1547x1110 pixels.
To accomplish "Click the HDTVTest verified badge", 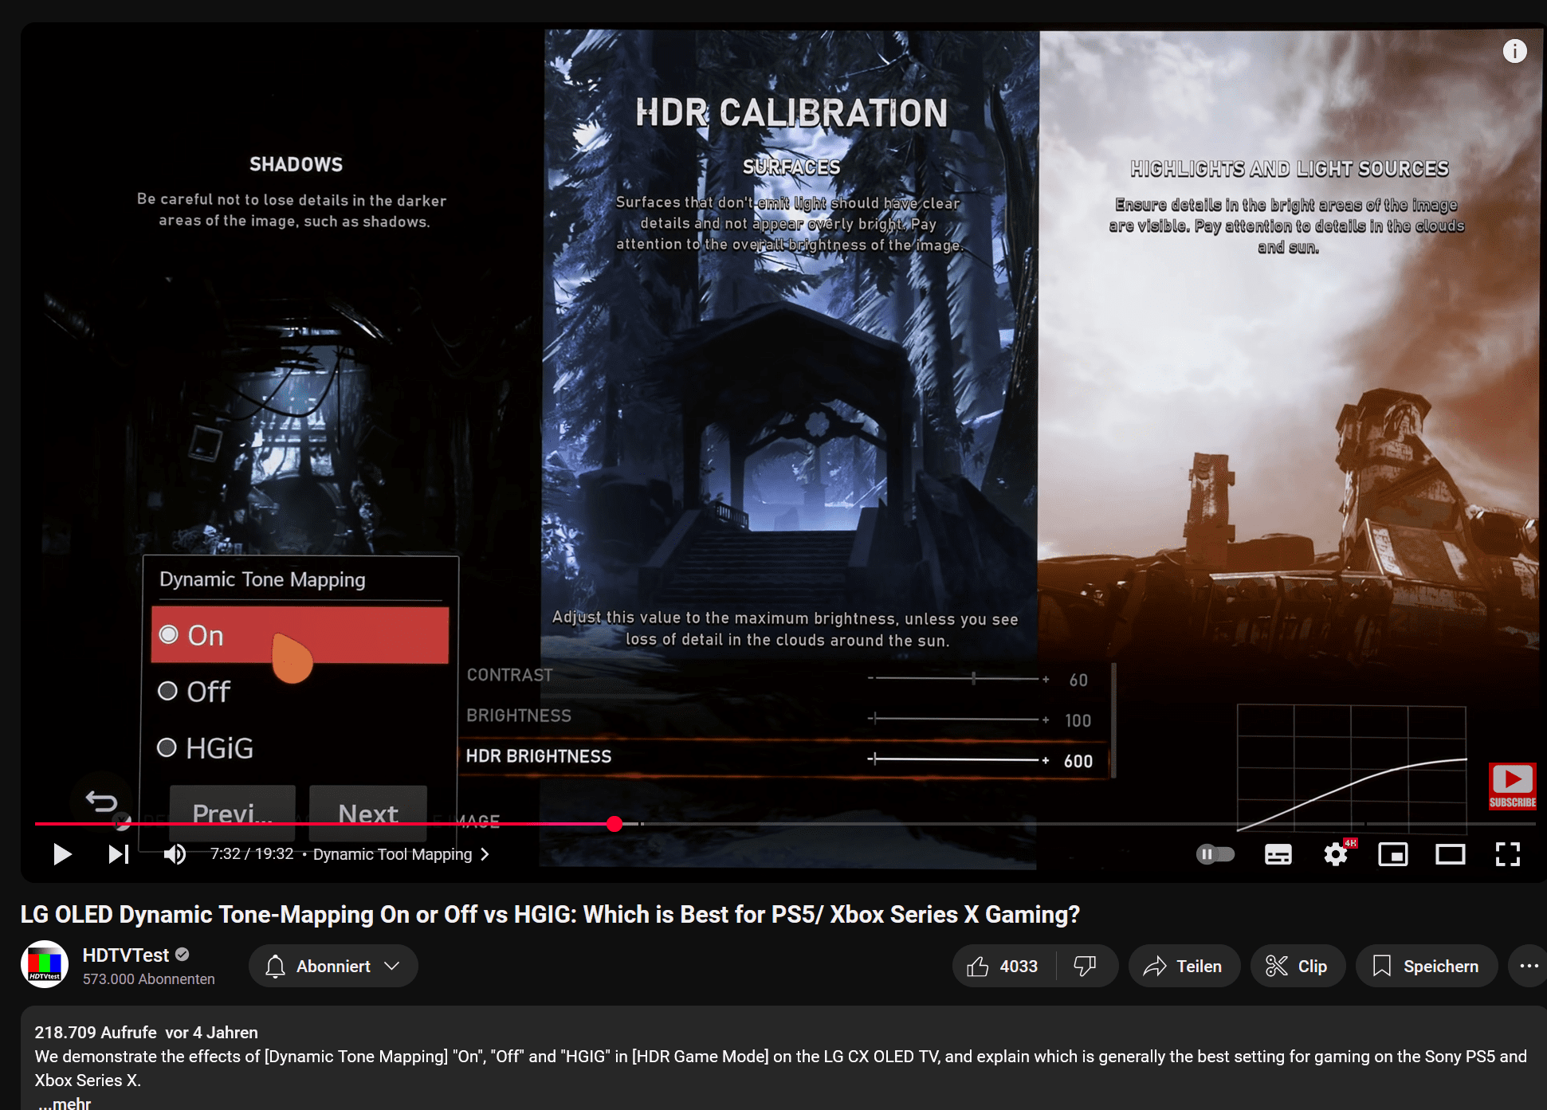I will pyautogui.click(x=183, y=955).
